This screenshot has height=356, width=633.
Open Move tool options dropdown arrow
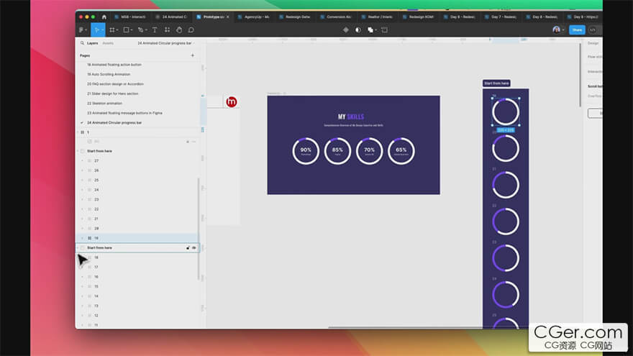[102, 30]
